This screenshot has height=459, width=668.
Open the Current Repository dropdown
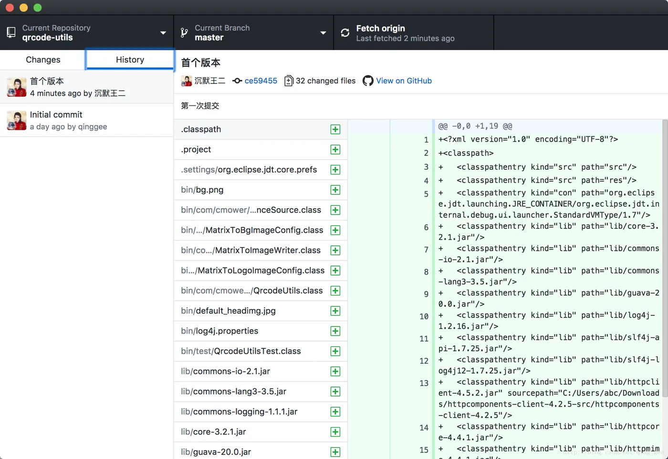click(x=86, y=33)
